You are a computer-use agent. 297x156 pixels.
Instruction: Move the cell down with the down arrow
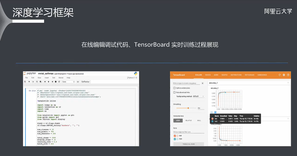point(49,82)
